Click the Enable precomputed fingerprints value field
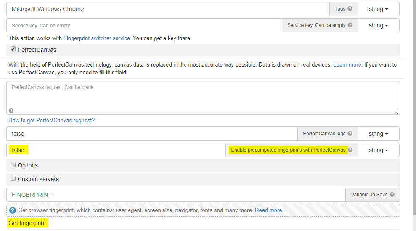The width and height of the screenshot is (416, 231). click(116, 150)
